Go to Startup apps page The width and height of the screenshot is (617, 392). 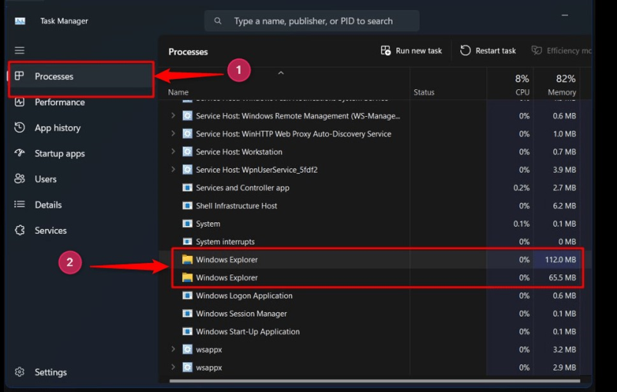[59, 154]
